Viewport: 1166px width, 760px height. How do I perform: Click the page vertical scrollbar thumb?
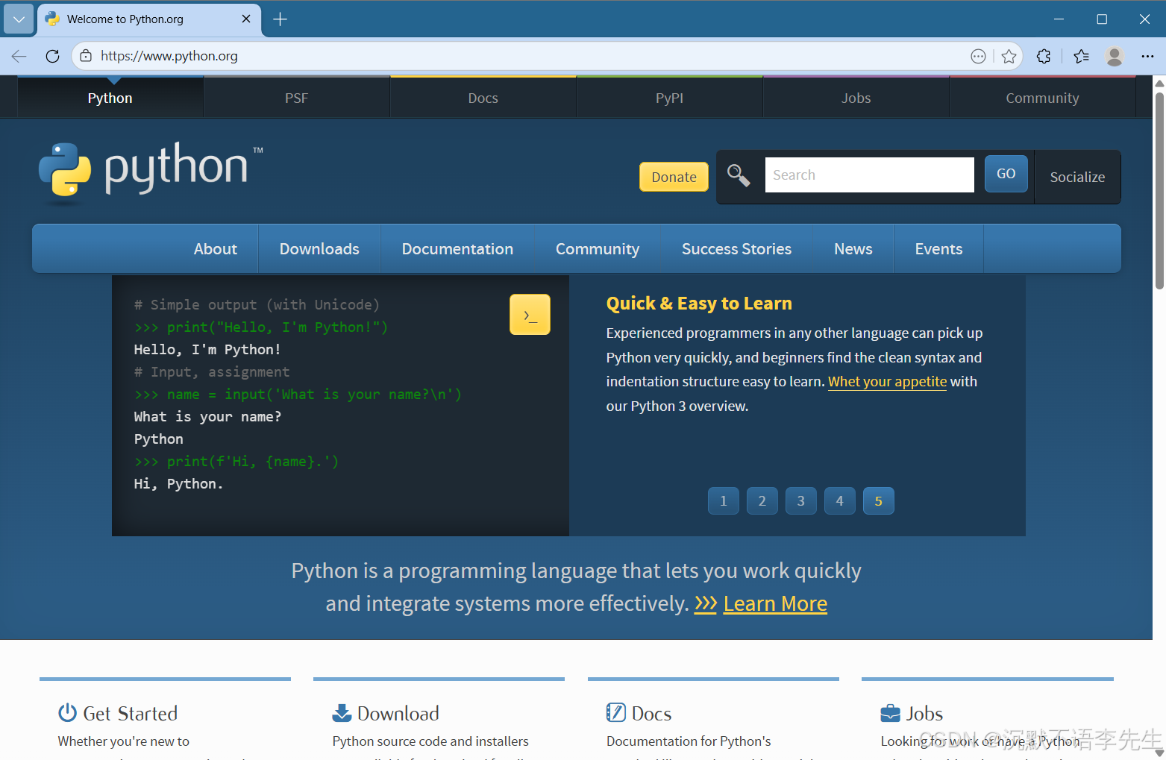pyautogui.click(x=1159, y=189)
